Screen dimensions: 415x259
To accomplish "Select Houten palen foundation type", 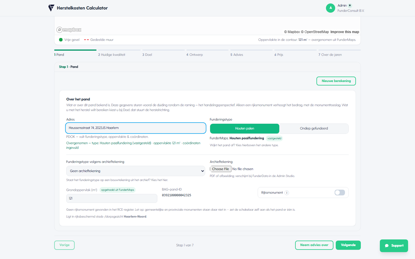I will tap(245, 129).
